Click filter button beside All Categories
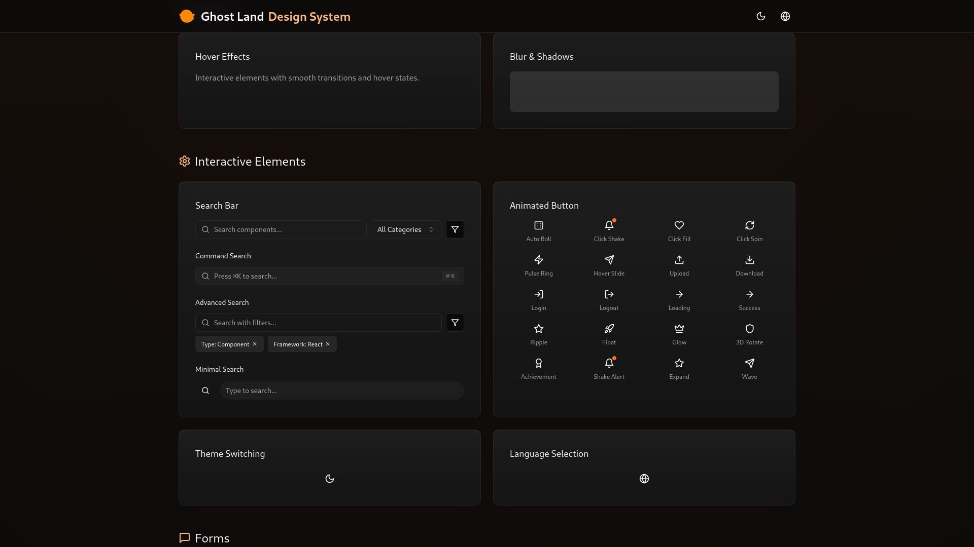974x547 pixels. [x=455, y=229]
